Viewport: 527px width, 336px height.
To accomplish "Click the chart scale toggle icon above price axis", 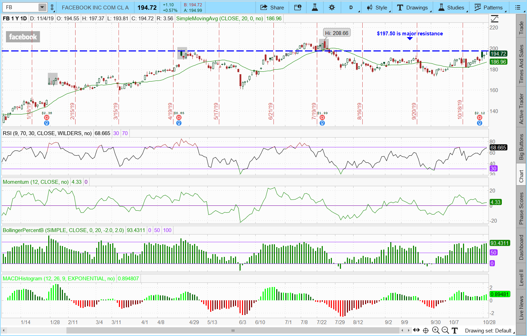I will pyautogui.click(x=494, y=19).
